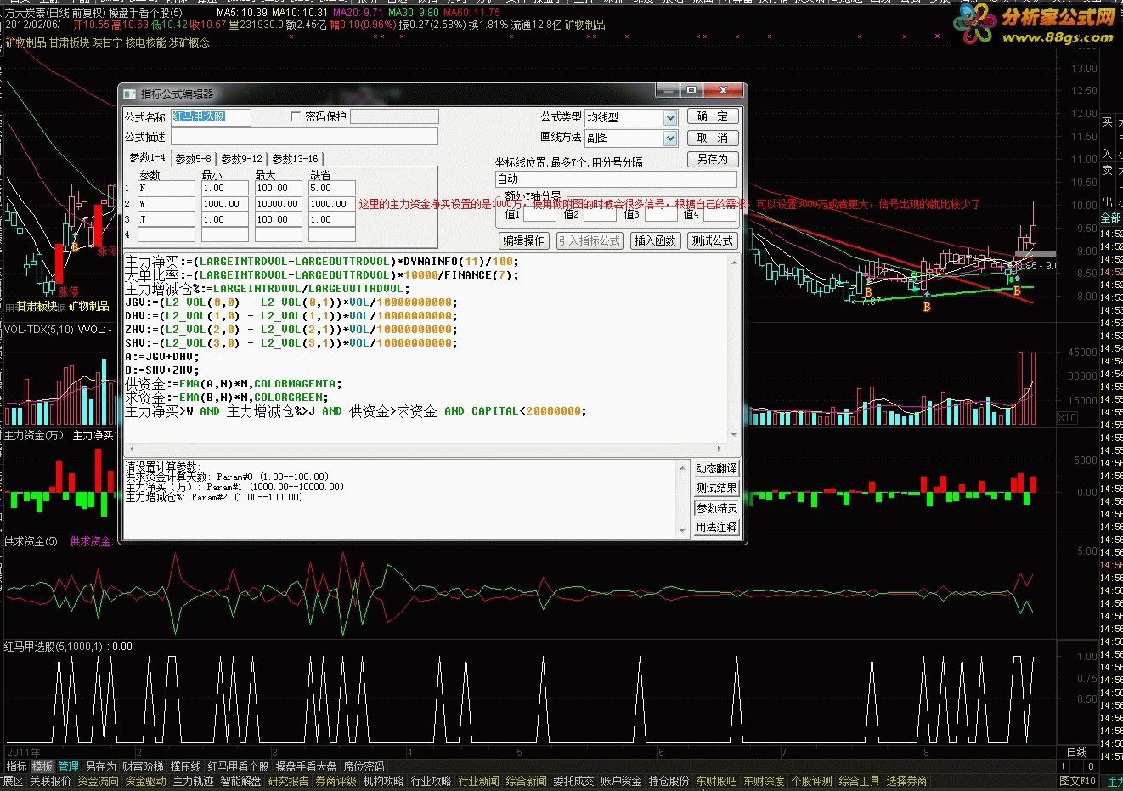The width and height of the screenshot is (1123, 791).
Task: Click the up arrow of the notes scrollbar
Action: point(683,468)
